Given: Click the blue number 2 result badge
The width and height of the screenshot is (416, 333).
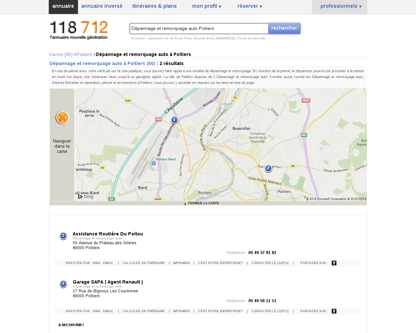Looking at the screenshot, I should coord(63,284).
